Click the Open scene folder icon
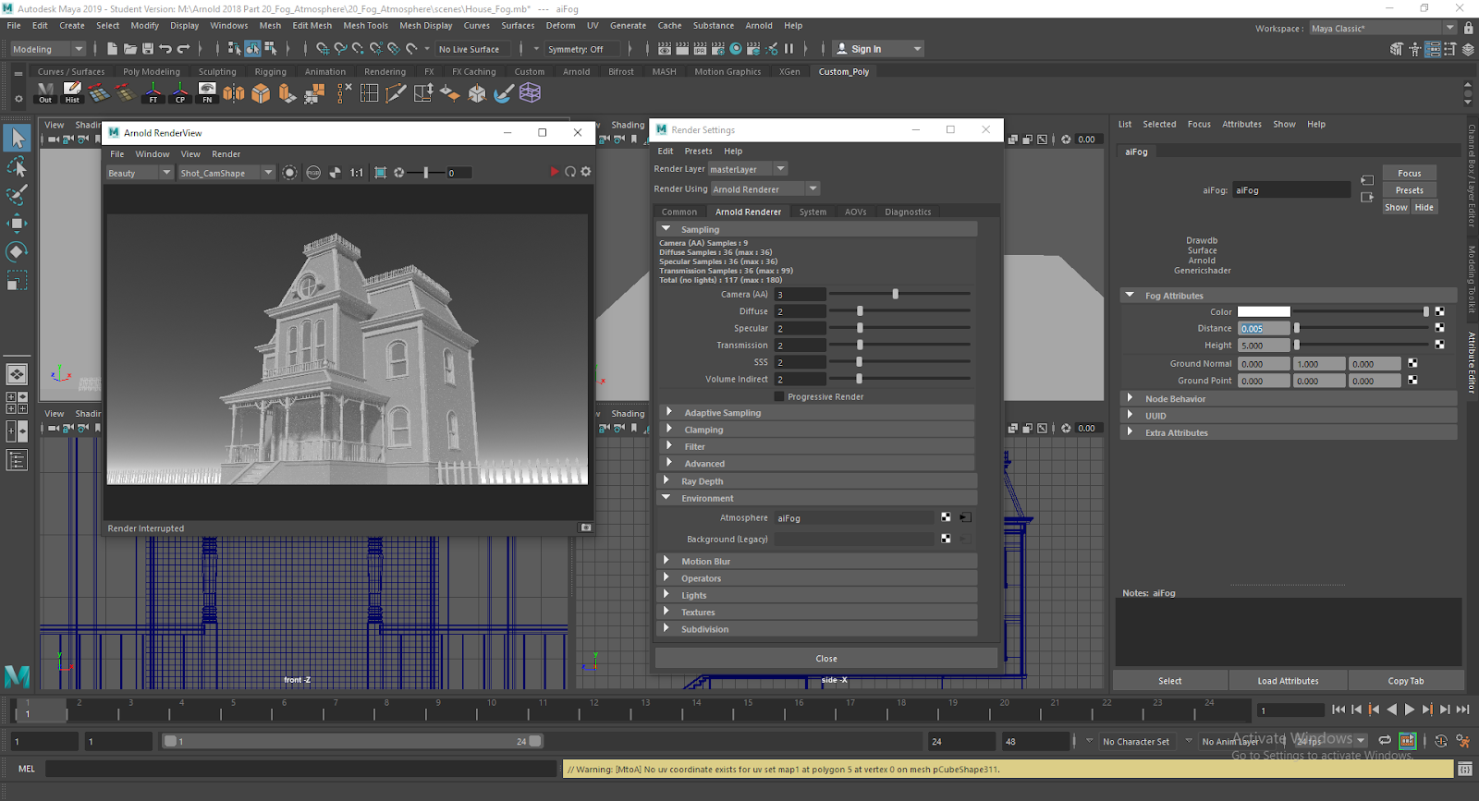1479x801 pixels. pyautogui.click(x=130, y=49)
